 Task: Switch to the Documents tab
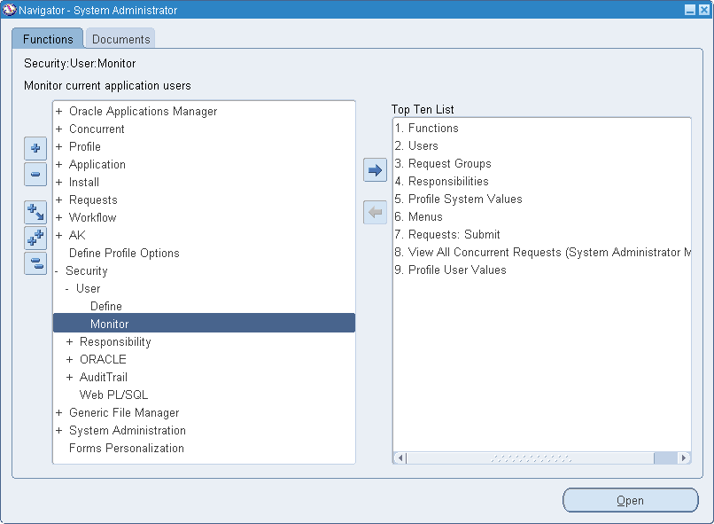(120, 39)
